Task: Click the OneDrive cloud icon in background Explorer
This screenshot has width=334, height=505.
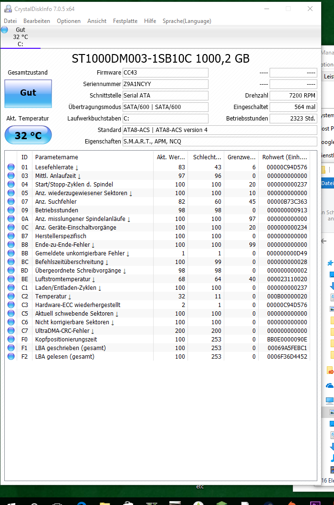Action: click(x=330, y=385)
